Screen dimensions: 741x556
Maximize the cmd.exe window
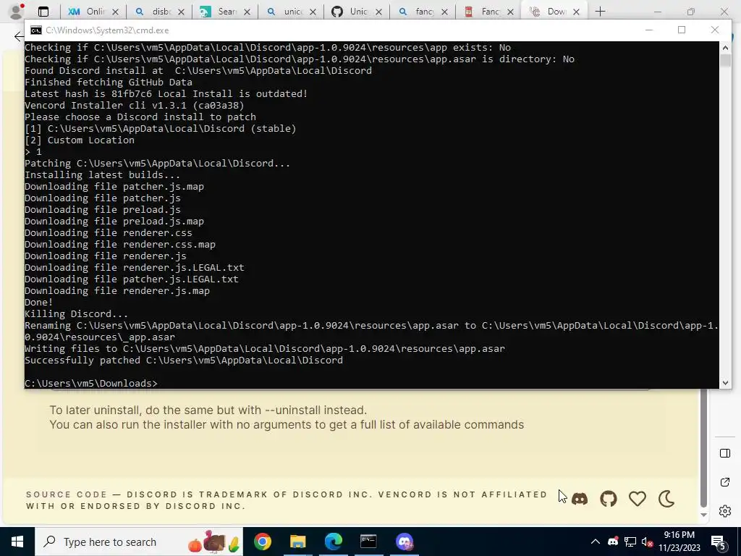[682, 30]
